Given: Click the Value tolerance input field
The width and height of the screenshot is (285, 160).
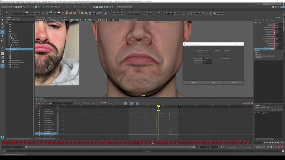Looking at the screenshot, I should 208,63.
